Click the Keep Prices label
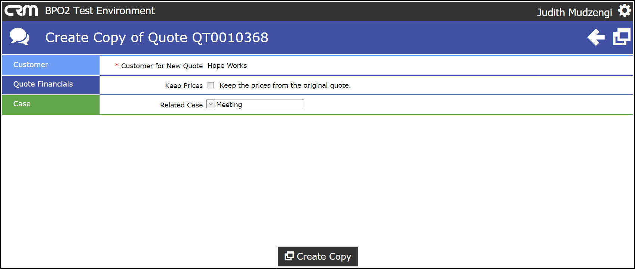The image size is (635, 269). click(x=184, y=86)
